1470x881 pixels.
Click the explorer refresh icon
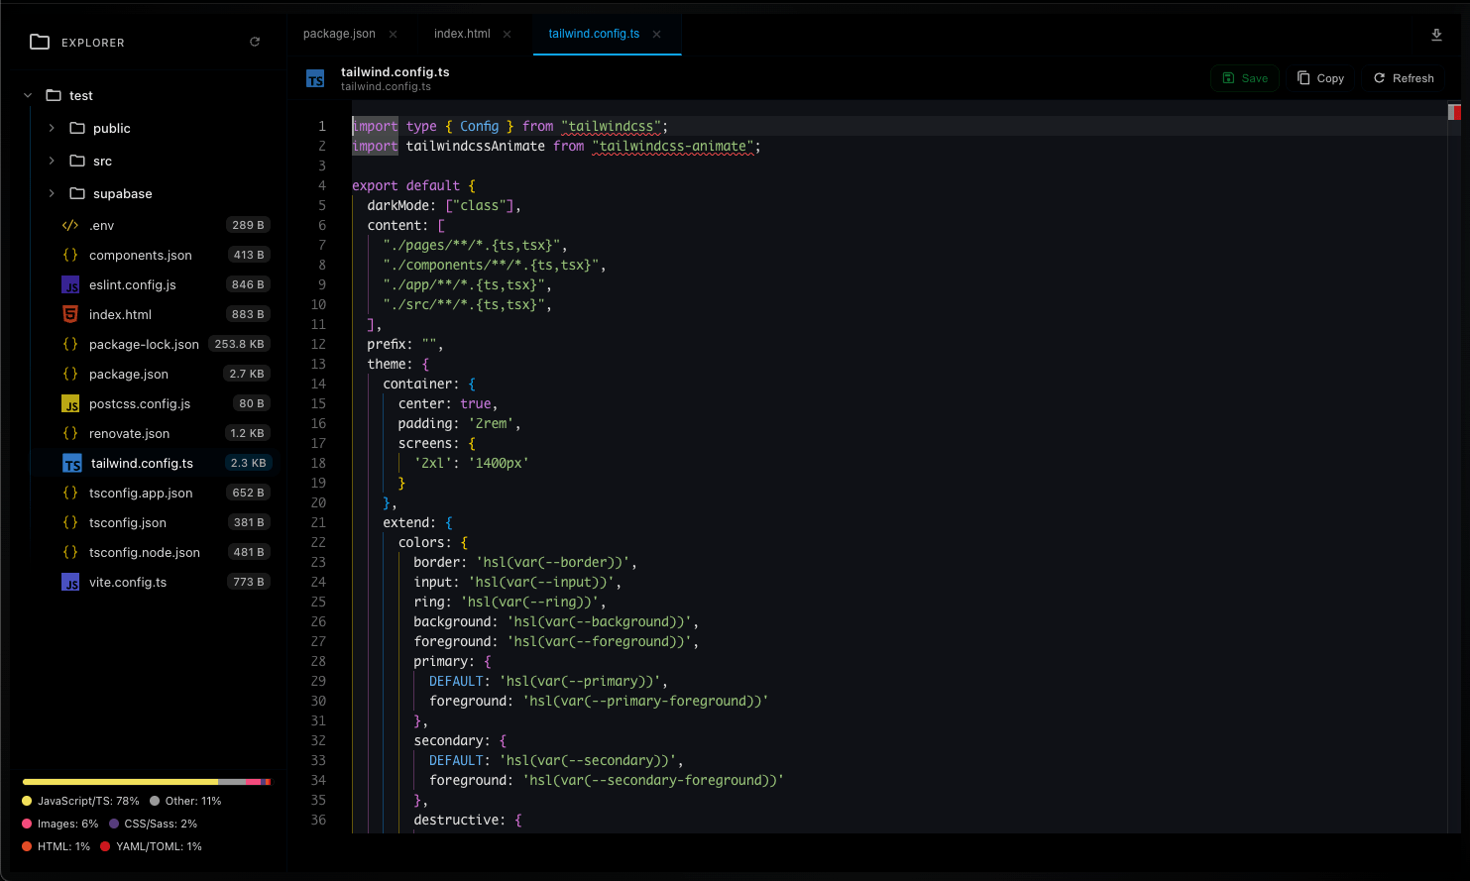click(255, 42)
